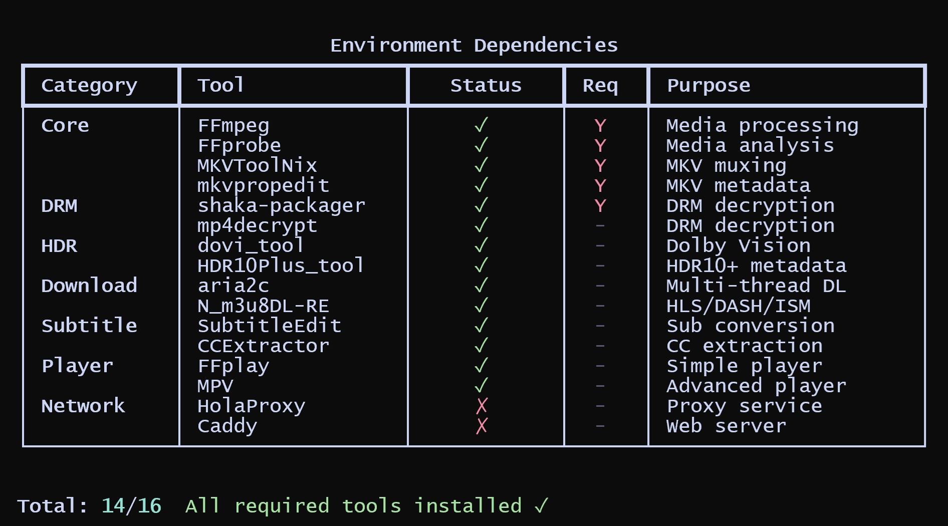Click the green checkmark beside FFmpeg

point(481,125)
